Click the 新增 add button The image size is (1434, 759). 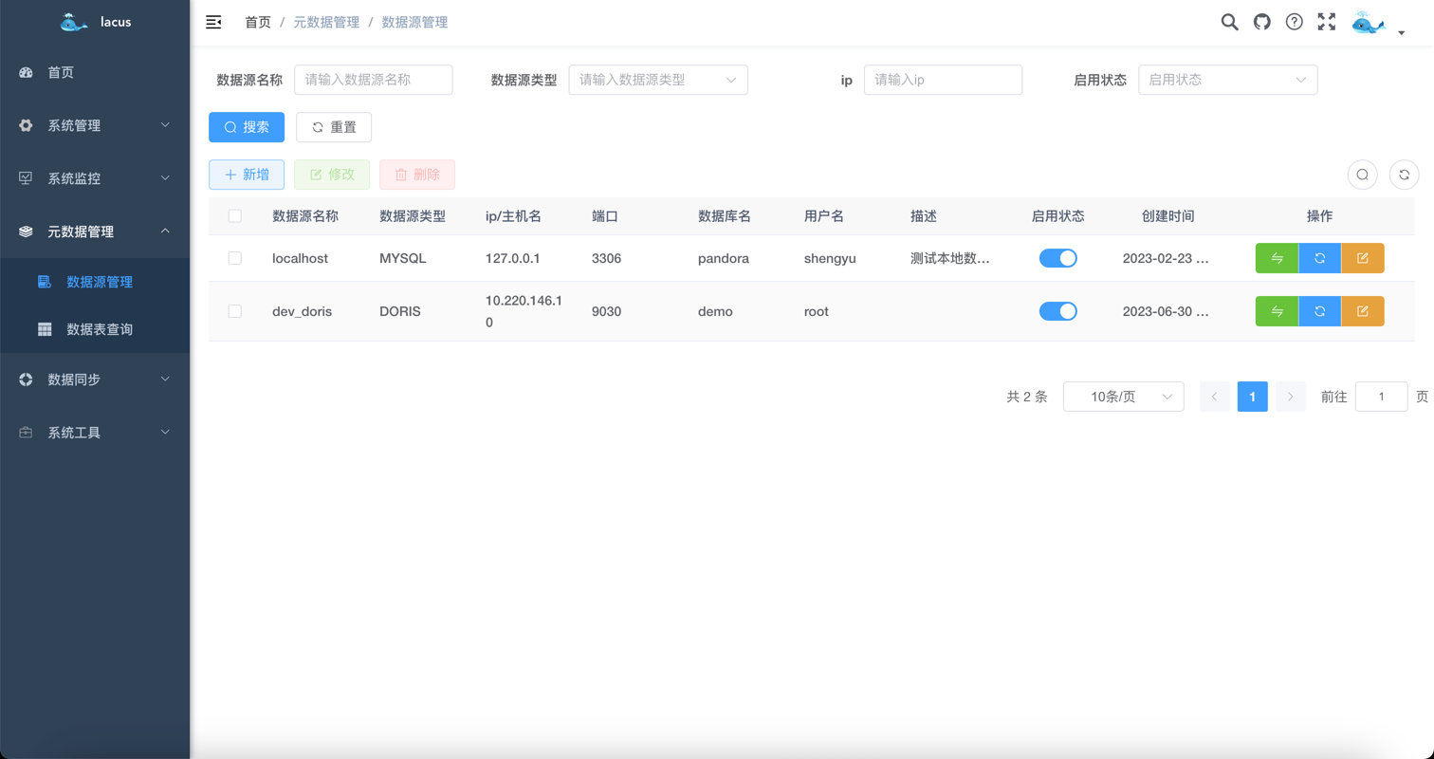247,175
